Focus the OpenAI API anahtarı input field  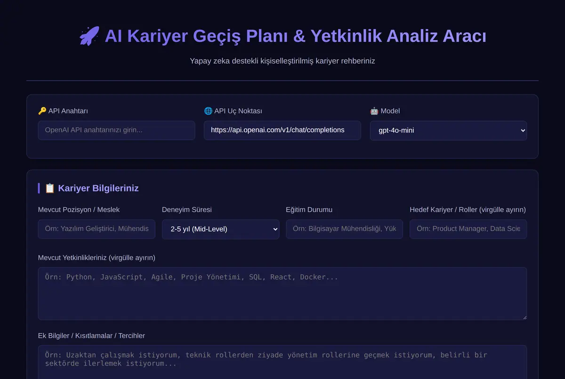click(116, 130)
